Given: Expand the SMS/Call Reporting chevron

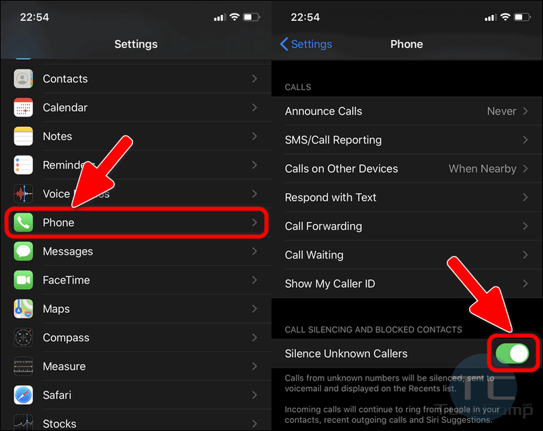Looking at the screenshot, I should pos(525,140).
